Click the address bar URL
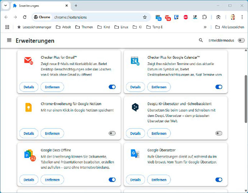The height and width of the screenshot is (193, 248). (x=71, y=17)
